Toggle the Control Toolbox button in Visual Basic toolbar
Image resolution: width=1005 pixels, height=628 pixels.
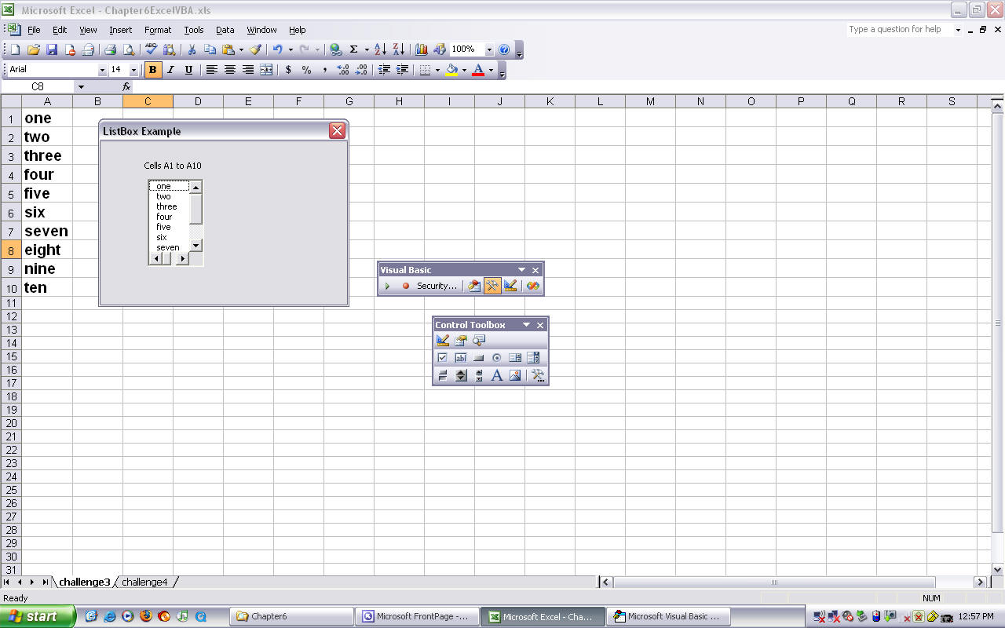(492, 286)
